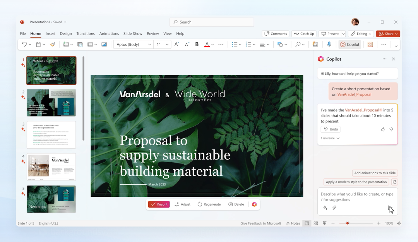Click Delete below the slide
418x242 pixels.
236,204
